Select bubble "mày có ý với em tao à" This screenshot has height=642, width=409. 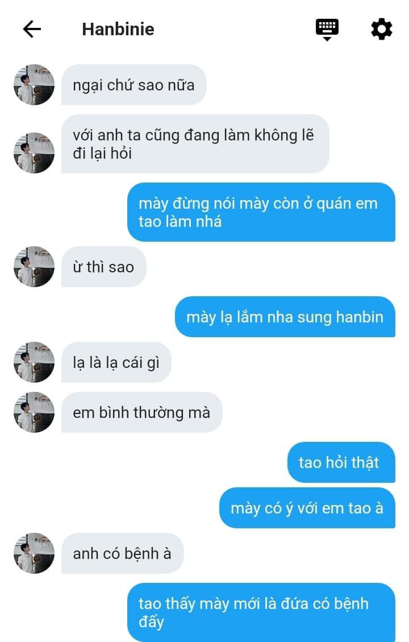coord(307,508)
